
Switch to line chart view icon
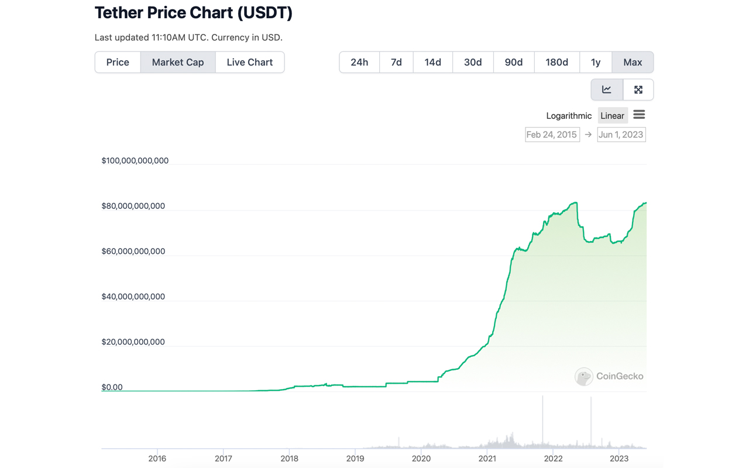pyautogui.click(x=607, y=90)
